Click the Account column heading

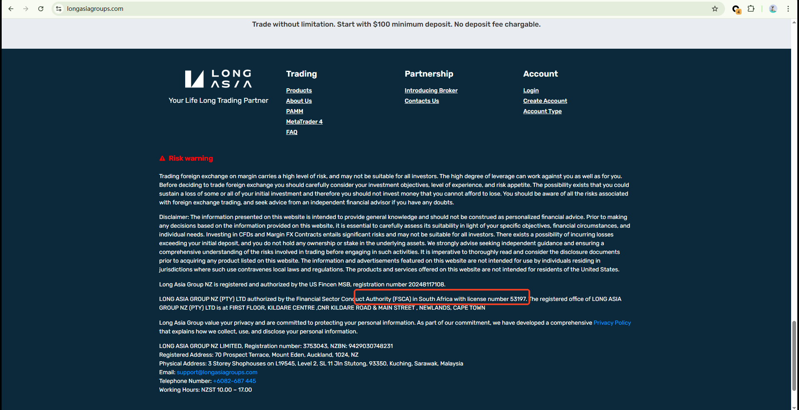(x=541, y=74)
